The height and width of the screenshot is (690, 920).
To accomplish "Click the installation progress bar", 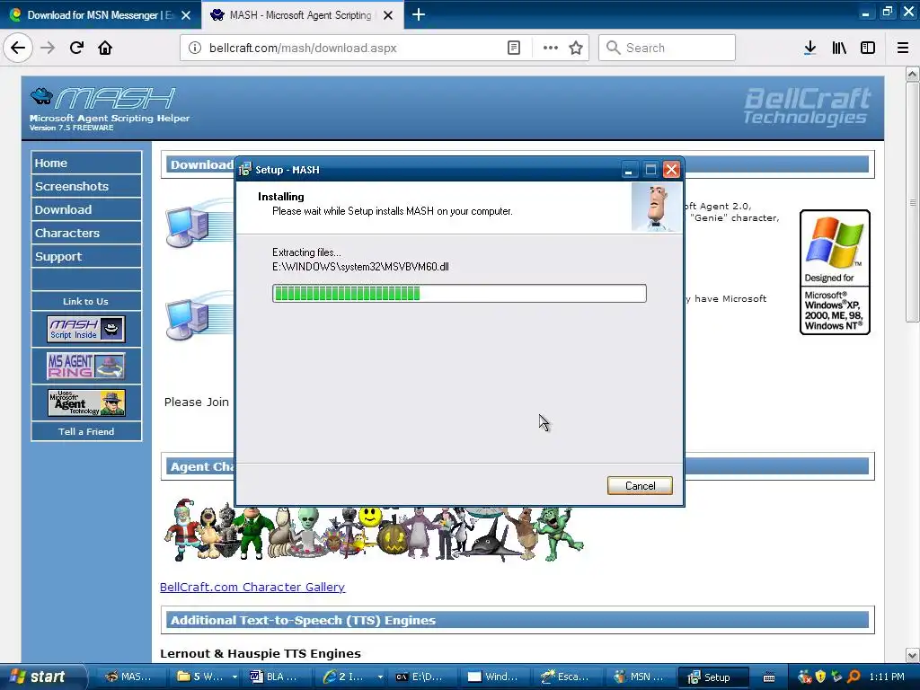I will coord(459,294).
